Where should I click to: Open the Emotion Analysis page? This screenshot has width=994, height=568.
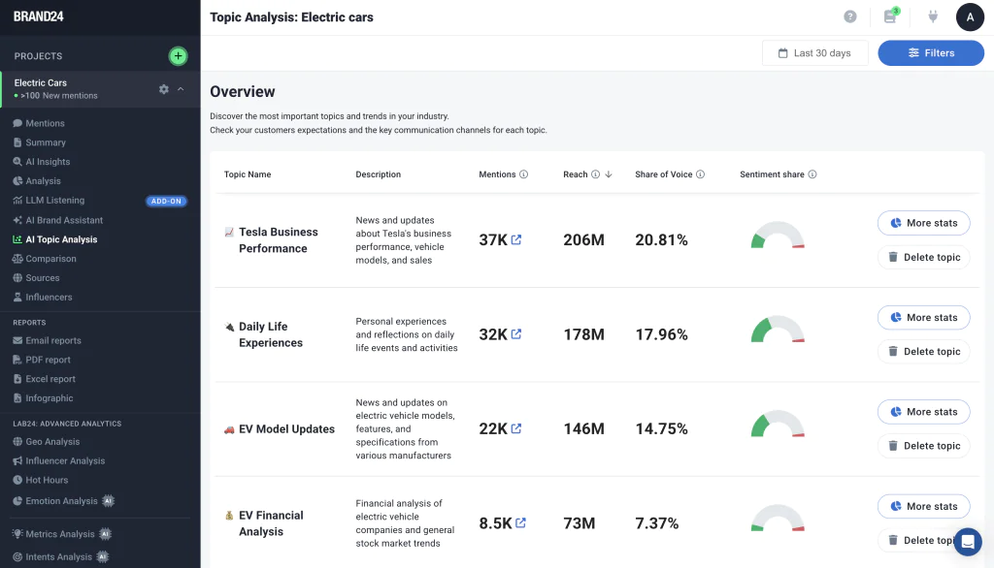(61, 501)
